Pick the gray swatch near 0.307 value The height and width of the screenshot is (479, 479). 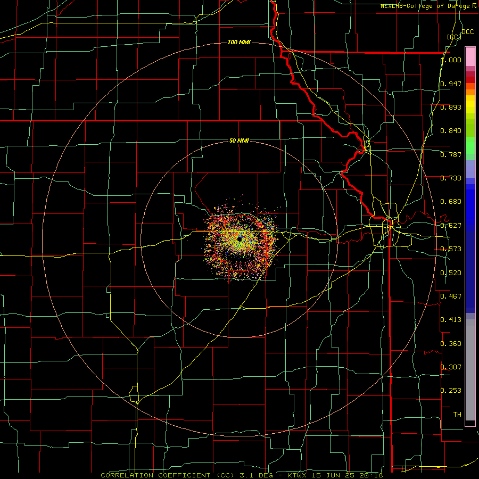pyautogui.click(x=470, y=367)
